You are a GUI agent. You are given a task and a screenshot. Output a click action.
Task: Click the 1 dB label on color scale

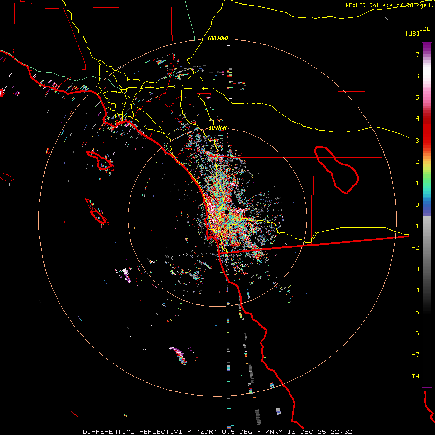click(x=417, y=183)
